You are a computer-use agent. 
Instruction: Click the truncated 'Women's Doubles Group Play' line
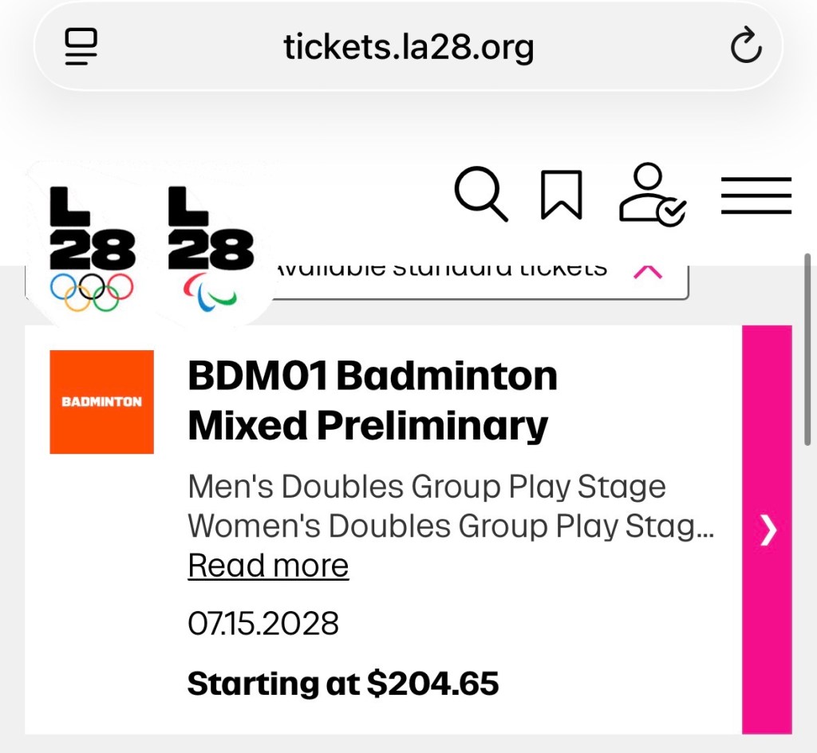450,526
